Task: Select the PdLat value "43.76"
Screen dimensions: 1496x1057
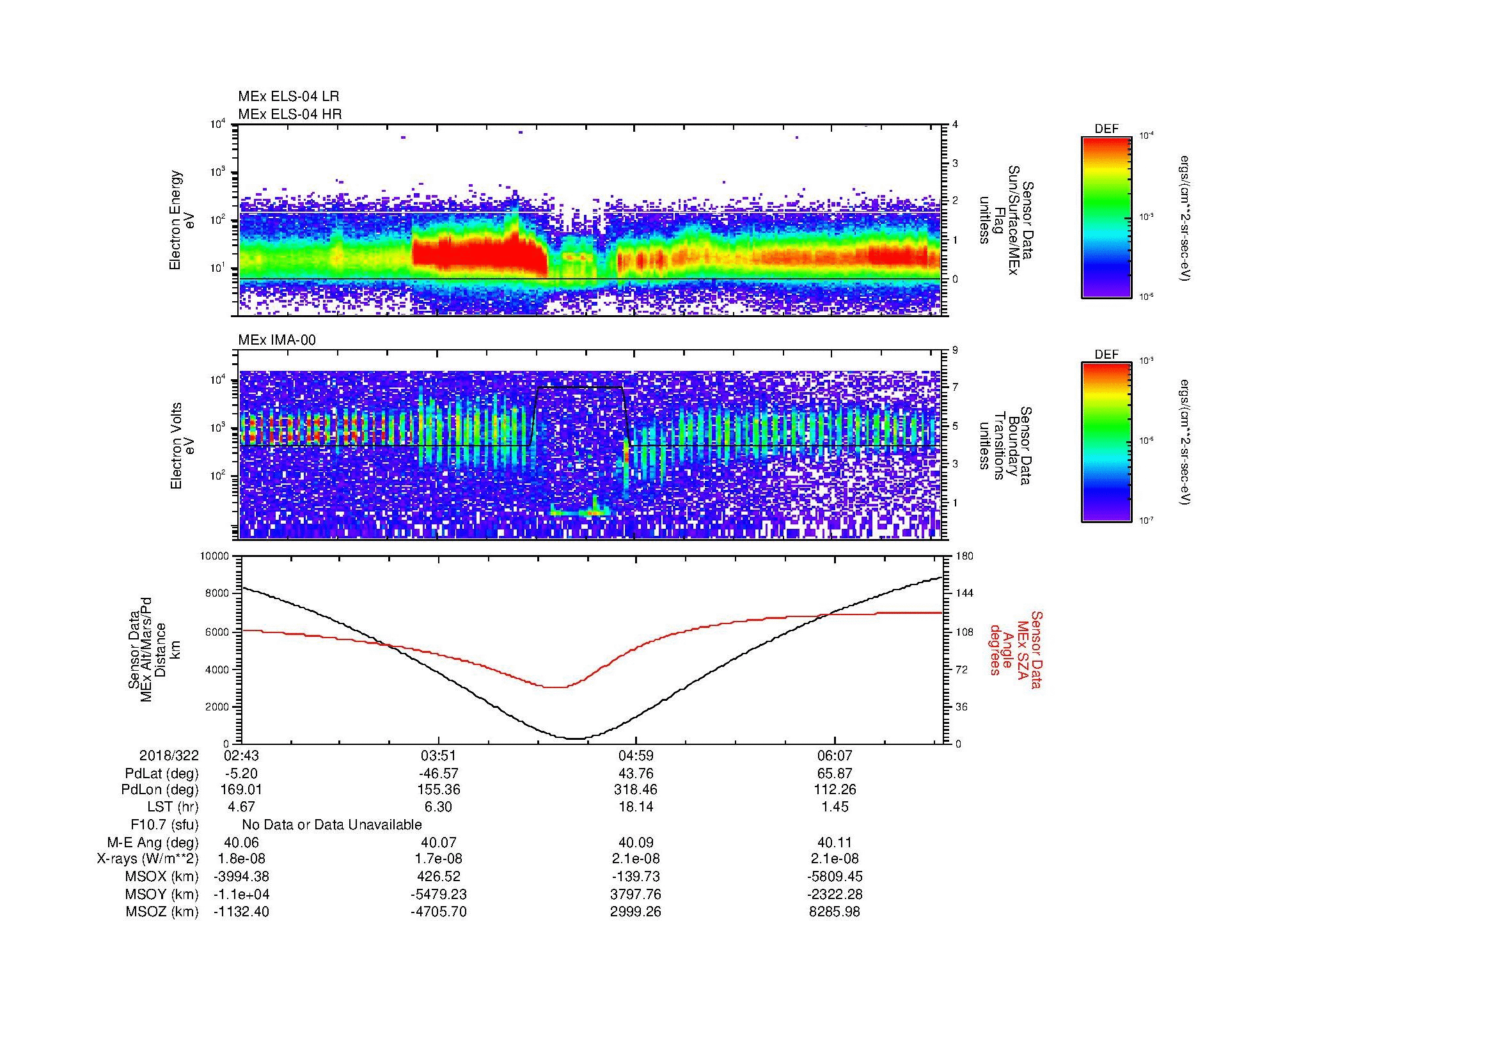Action: (636, 774)
